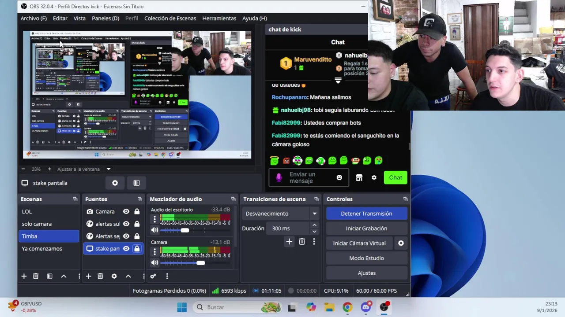The image size is (565, 317).
Task: Delete selected scene using Escenas trash icon
Action: 36,276
